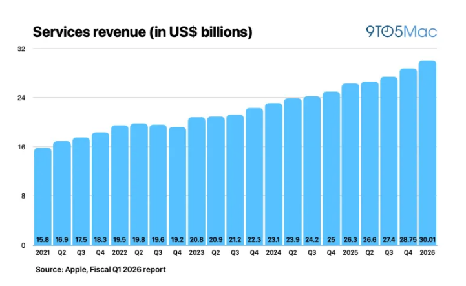The height and width of the screenshot is (286, 466).
Task: Click the 2022 x-axis label
Action: [x=120, y=254]
